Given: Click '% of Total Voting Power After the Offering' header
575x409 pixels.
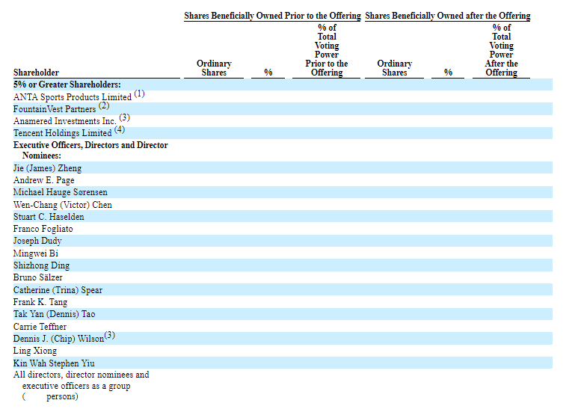Looking at the screenshot, I should pyautogui.click(x=501, y=50).
